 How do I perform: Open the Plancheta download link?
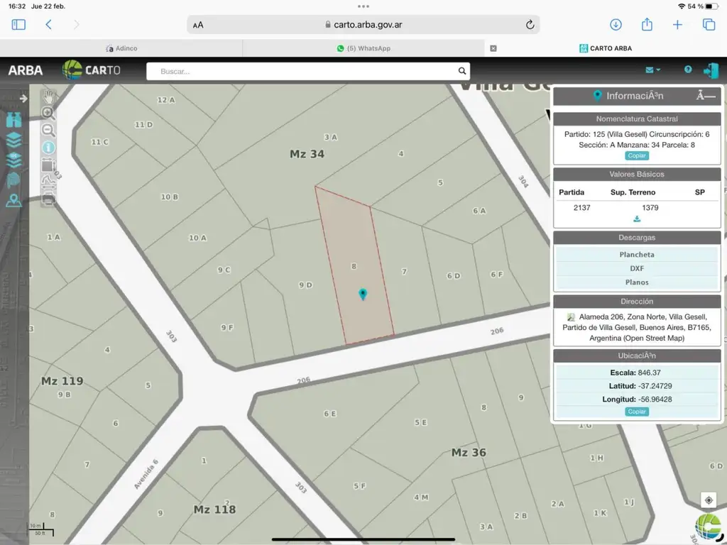pyautogui.click(x=637, y=255)
